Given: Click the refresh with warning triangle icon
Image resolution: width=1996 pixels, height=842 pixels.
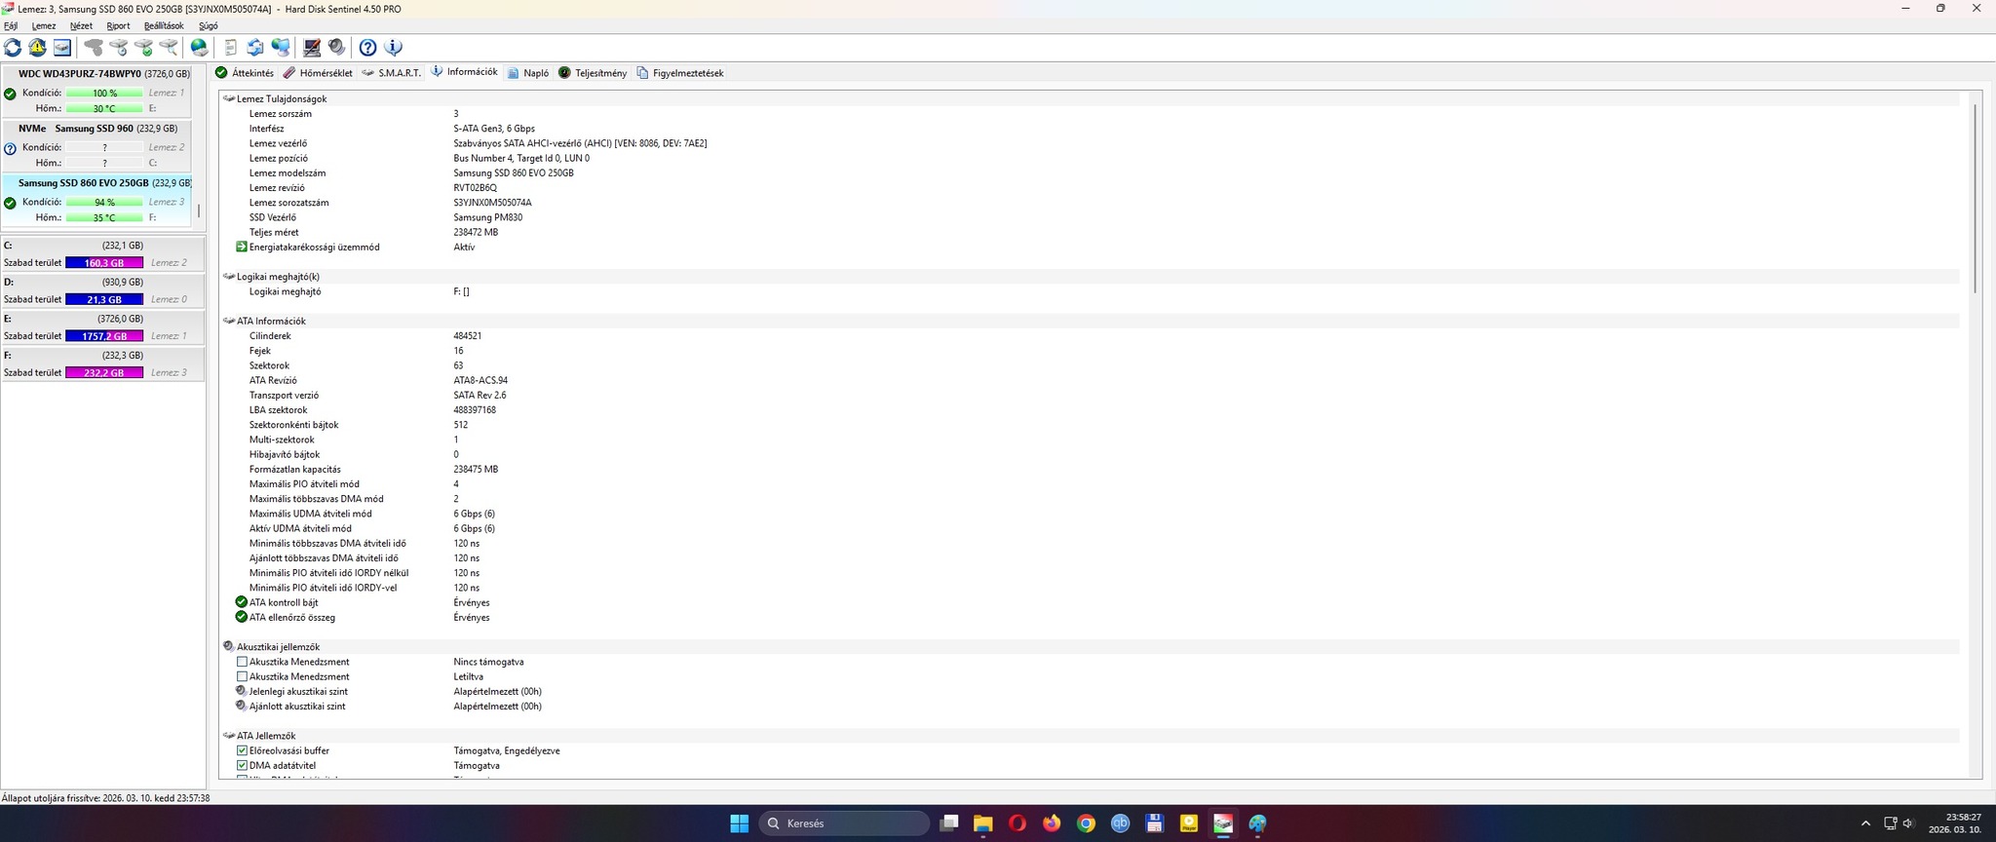Looking at the screenshot, I should (37, 47).
